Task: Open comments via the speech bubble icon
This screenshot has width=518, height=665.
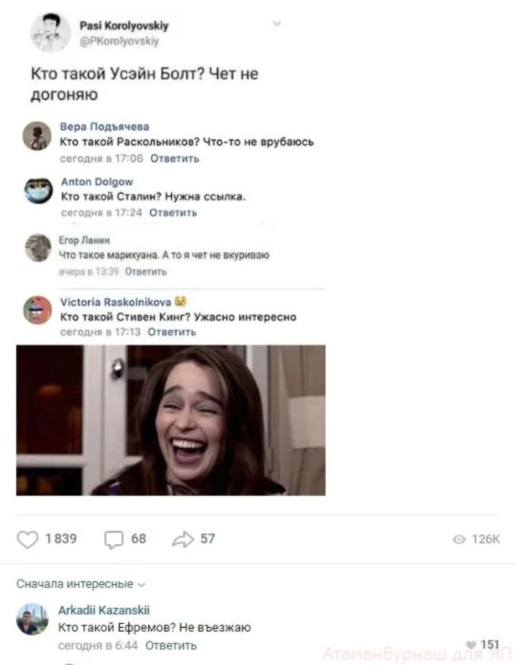Action: click(x=114, y=540)
